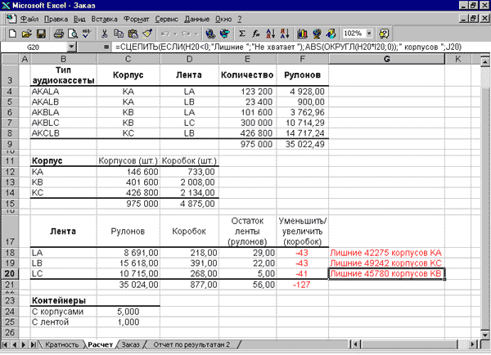Select cell with value 975 000 in Количество
Screen dimensions: 491x355
point(247,144)
